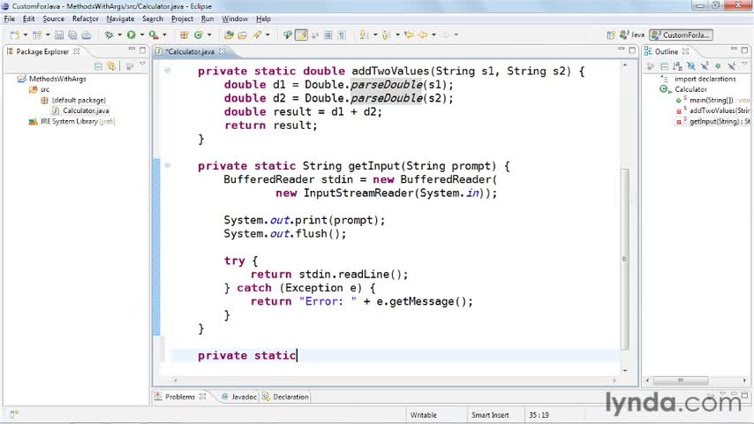Click the Open Type icon
The width and height of the screenshot is (754, 424).
[x=229, y=35]
